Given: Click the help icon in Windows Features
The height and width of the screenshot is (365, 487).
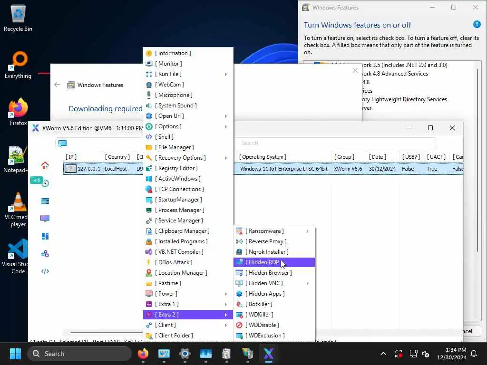Looking at the screenshot, I should pos(477,24).
